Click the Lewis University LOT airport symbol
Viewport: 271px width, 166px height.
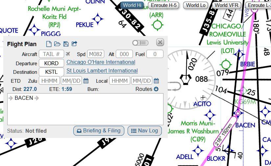coord(226,65)
